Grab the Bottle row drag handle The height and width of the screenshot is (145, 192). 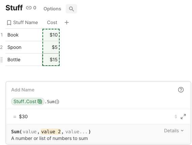(x=1, y=60)
